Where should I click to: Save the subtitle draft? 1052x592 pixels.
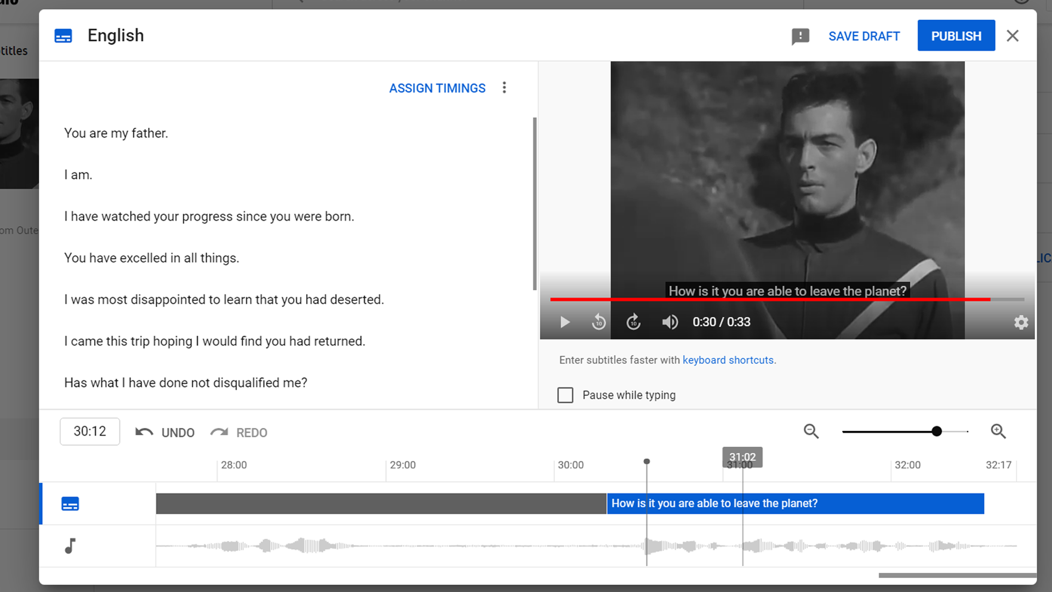864,36
